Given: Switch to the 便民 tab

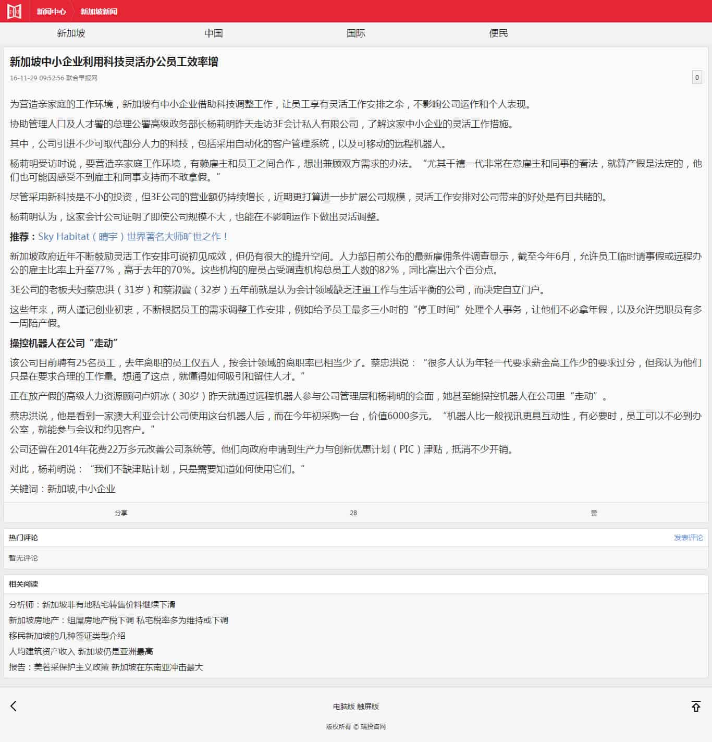Looking at the screenshot, I should tap(498, 33).
